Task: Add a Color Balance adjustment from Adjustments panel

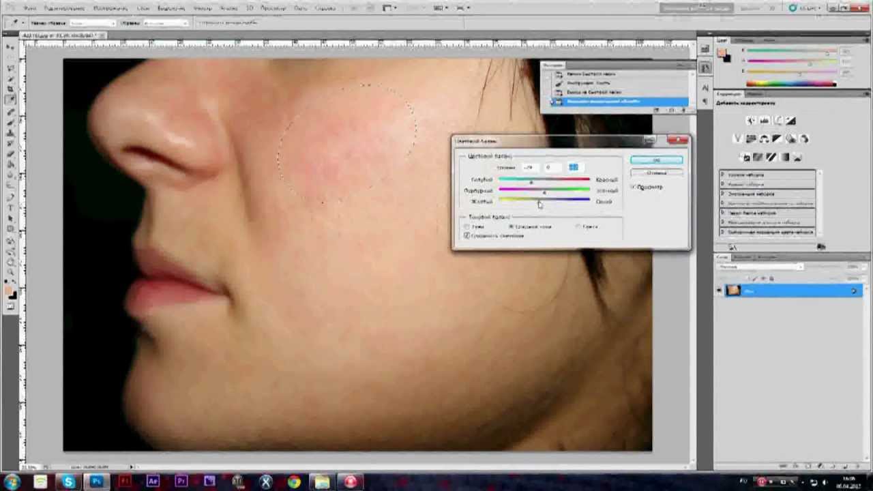Action: pos(765,139)
